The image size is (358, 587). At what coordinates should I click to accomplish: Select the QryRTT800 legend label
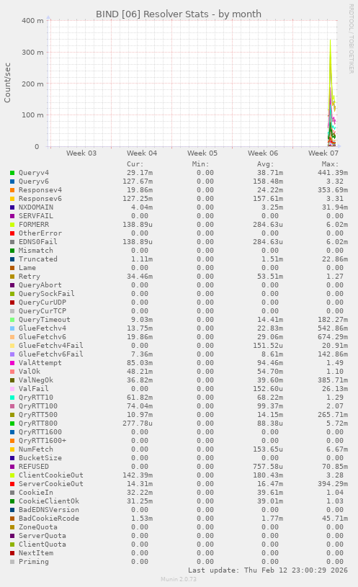38,423
